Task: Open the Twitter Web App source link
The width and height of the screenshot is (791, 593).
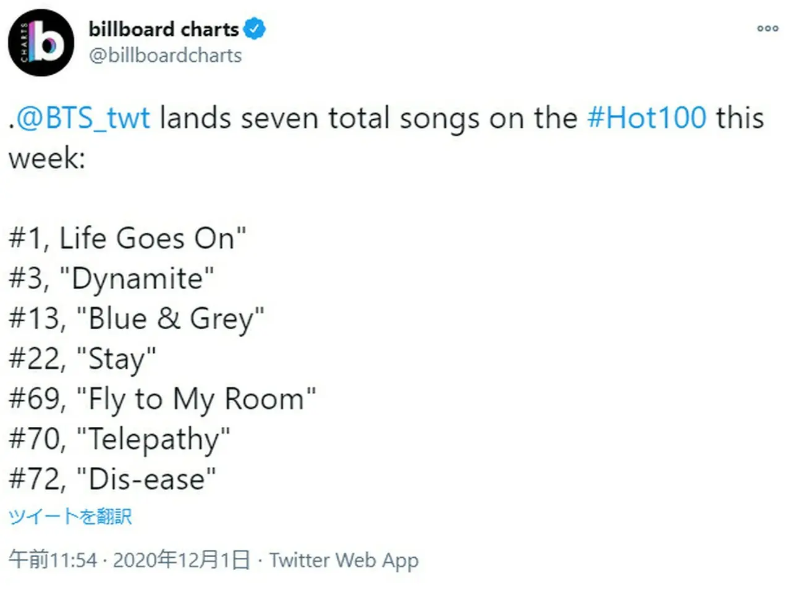Action: pos(344,560)
